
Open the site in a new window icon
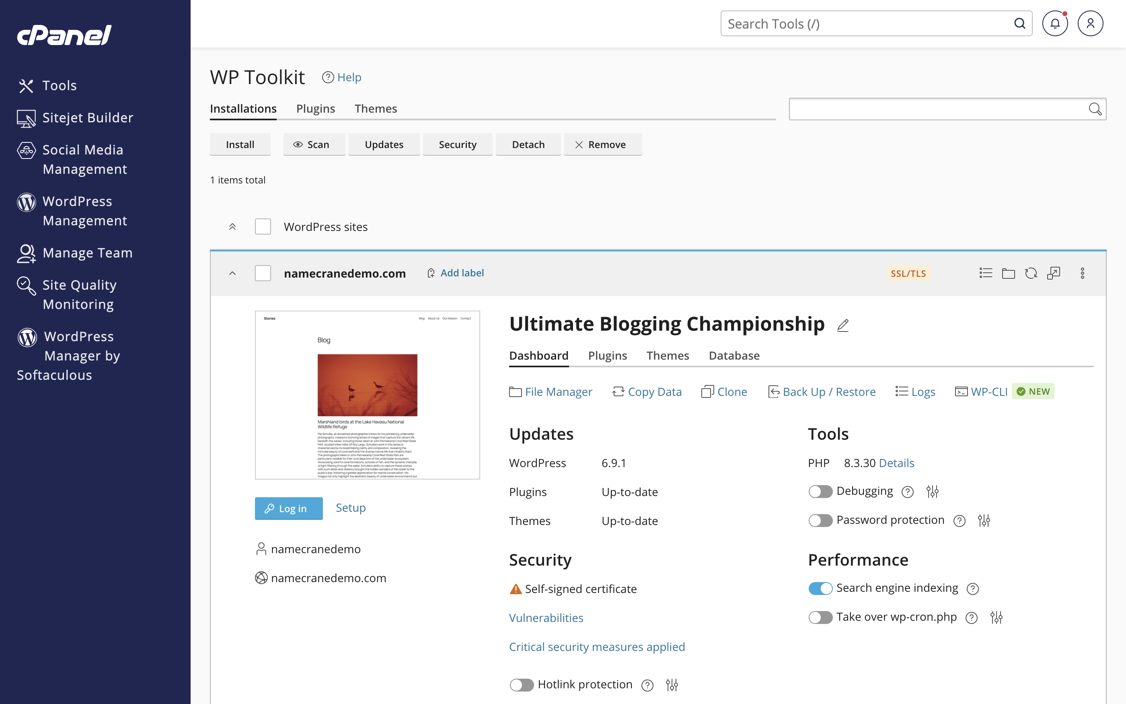pos(1054,273)
